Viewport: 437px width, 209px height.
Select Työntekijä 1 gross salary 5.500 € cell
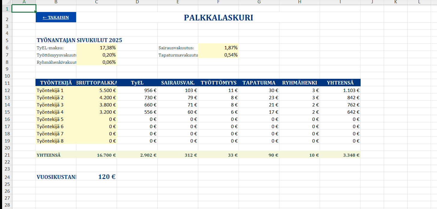96,90
